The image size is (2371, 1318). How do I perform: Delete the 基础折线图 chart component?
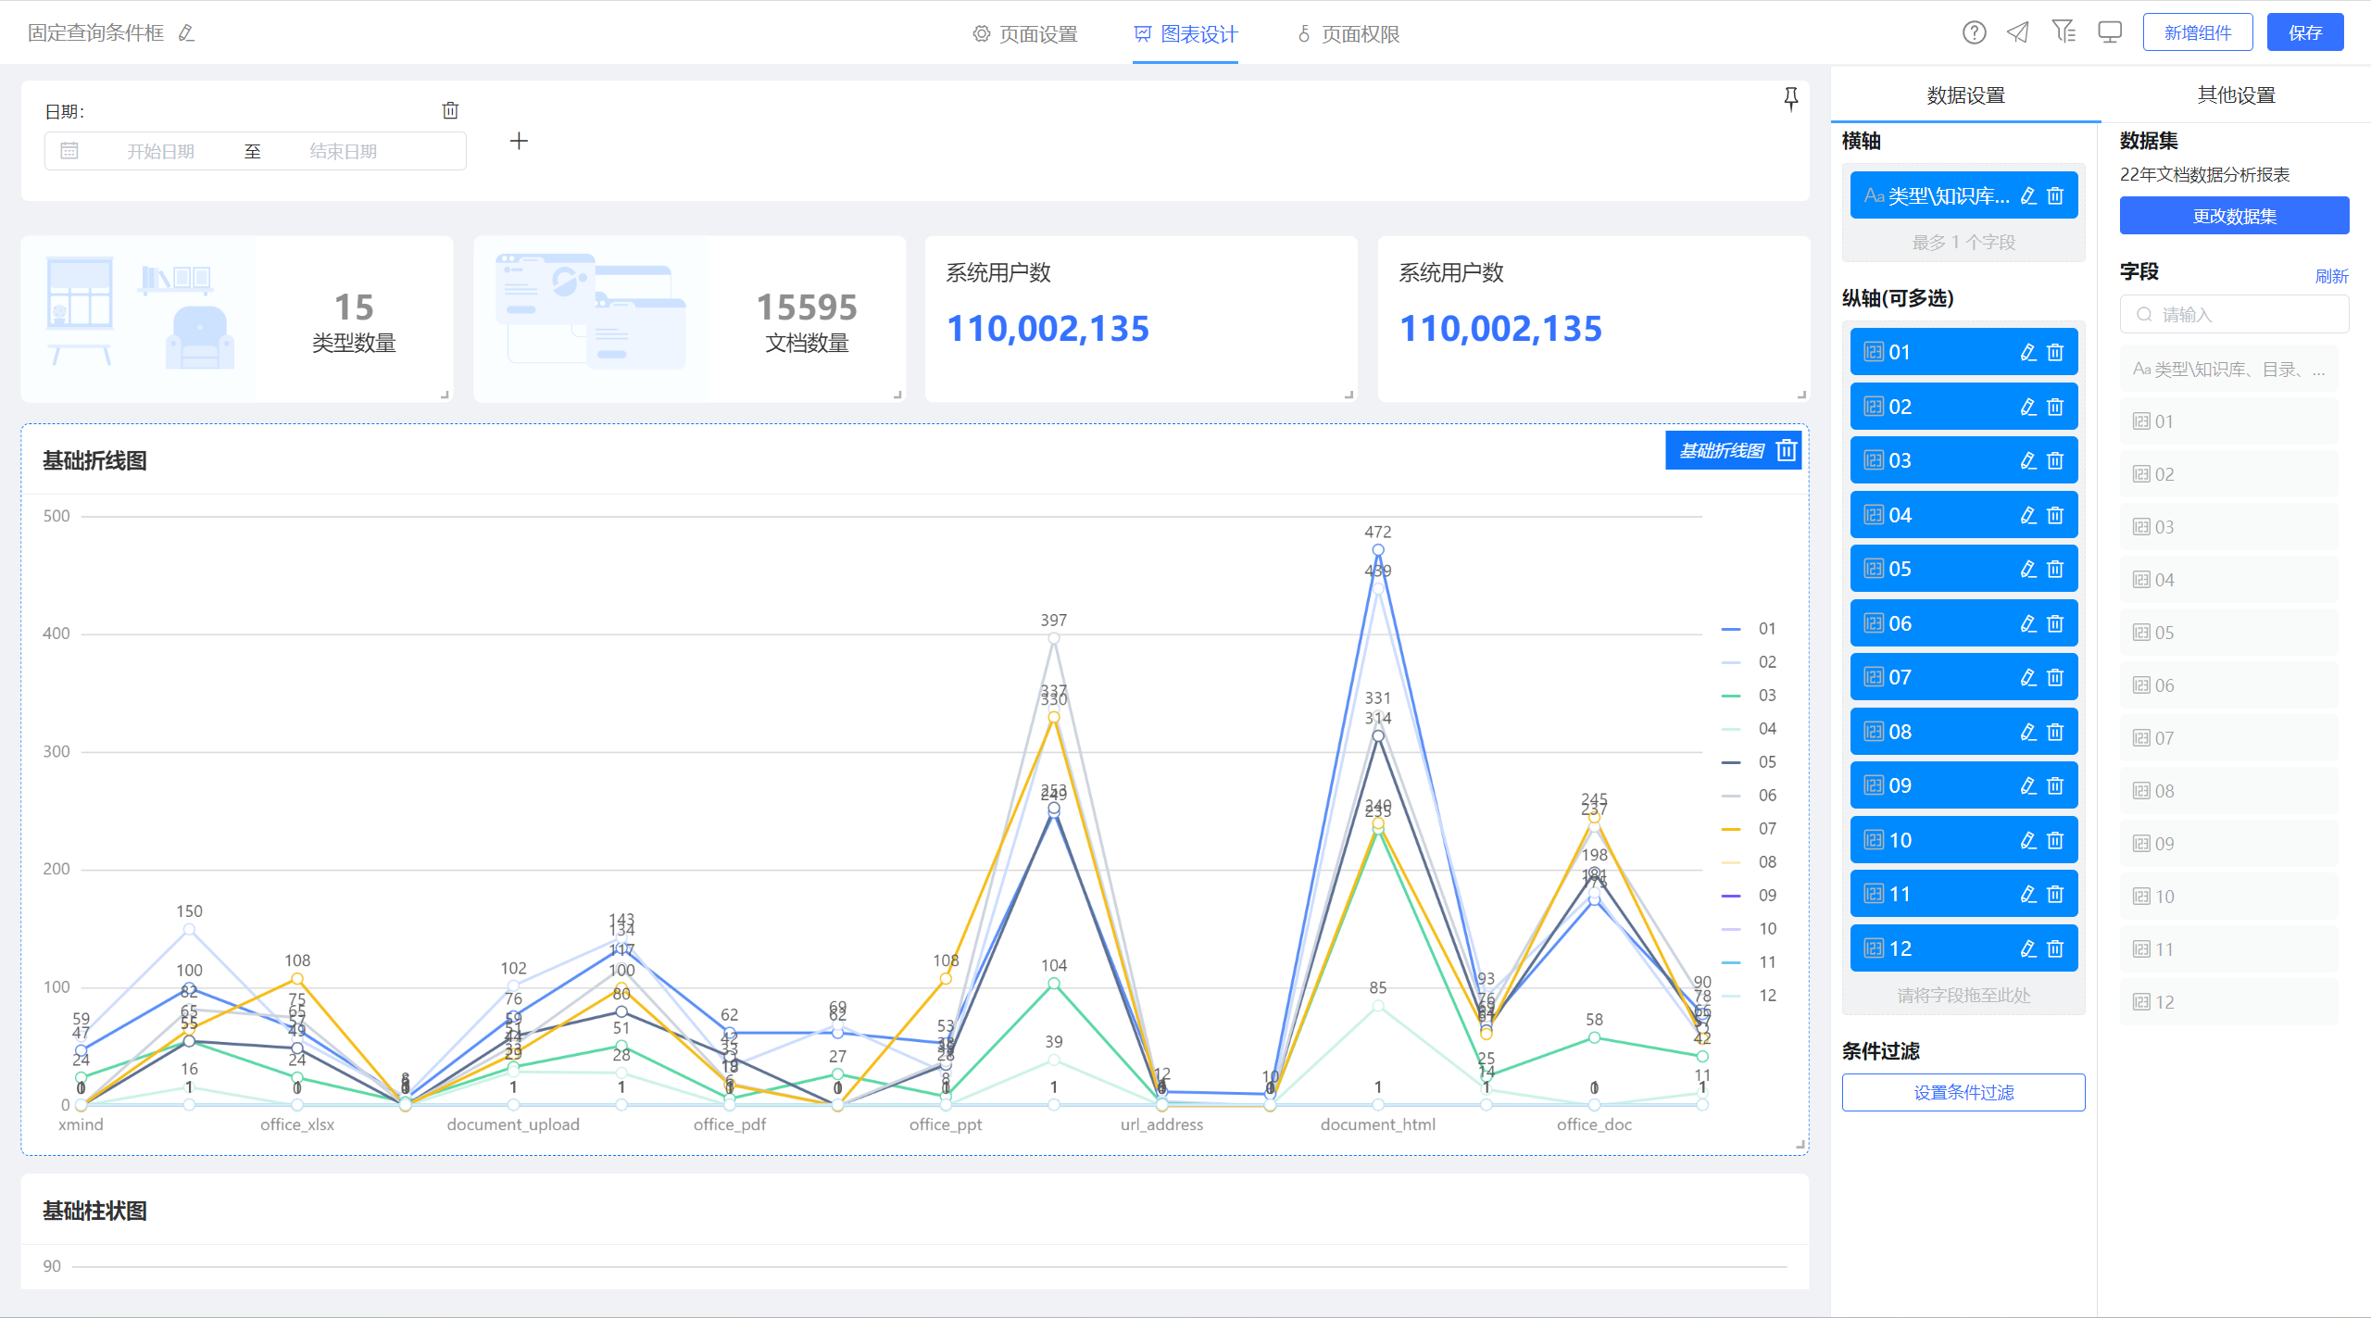tap(1787, 450)
